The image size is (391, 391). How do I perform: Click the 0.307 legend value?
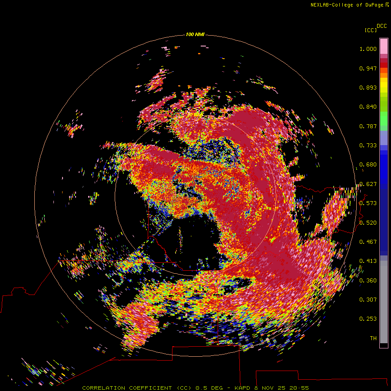pos(368,300)
